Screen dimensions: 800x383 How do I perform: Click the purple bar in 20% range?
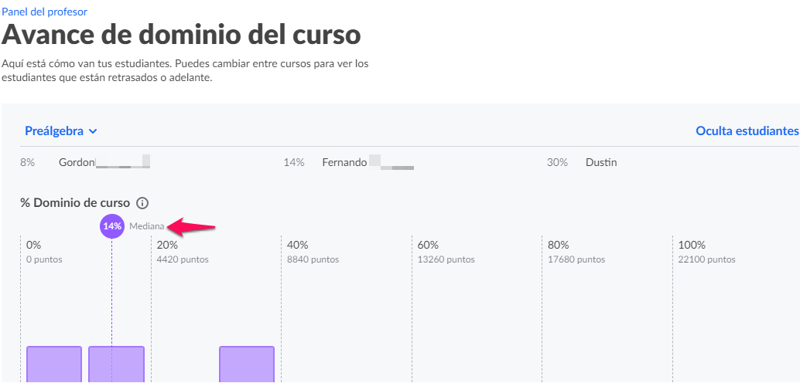click(x=247, y=364)
